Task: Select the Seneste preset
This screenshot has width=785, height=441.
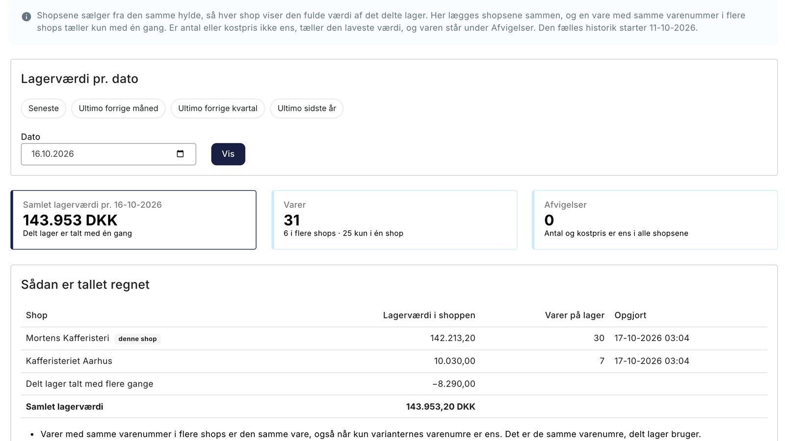Action: [x=44, y=108]
